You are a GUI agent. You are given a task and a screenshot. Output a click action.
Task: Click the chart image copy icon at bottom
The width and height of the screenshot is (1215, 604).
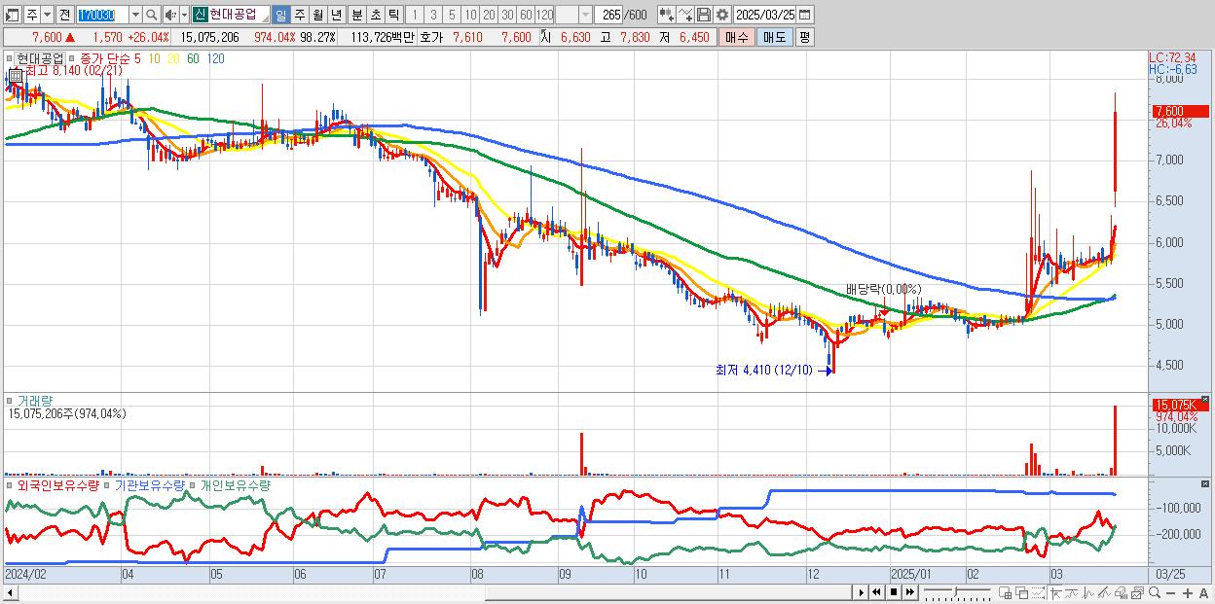click(1137, 592)
